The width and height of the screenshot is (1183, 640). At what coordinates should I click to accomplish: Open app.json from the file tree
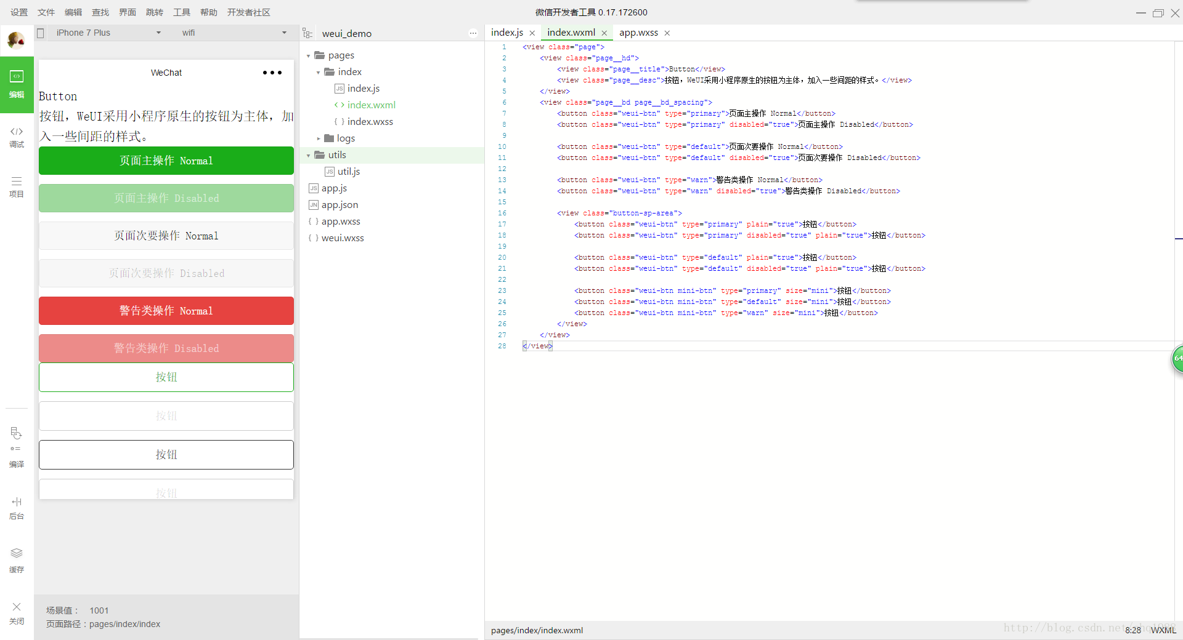tap(339, 205)
